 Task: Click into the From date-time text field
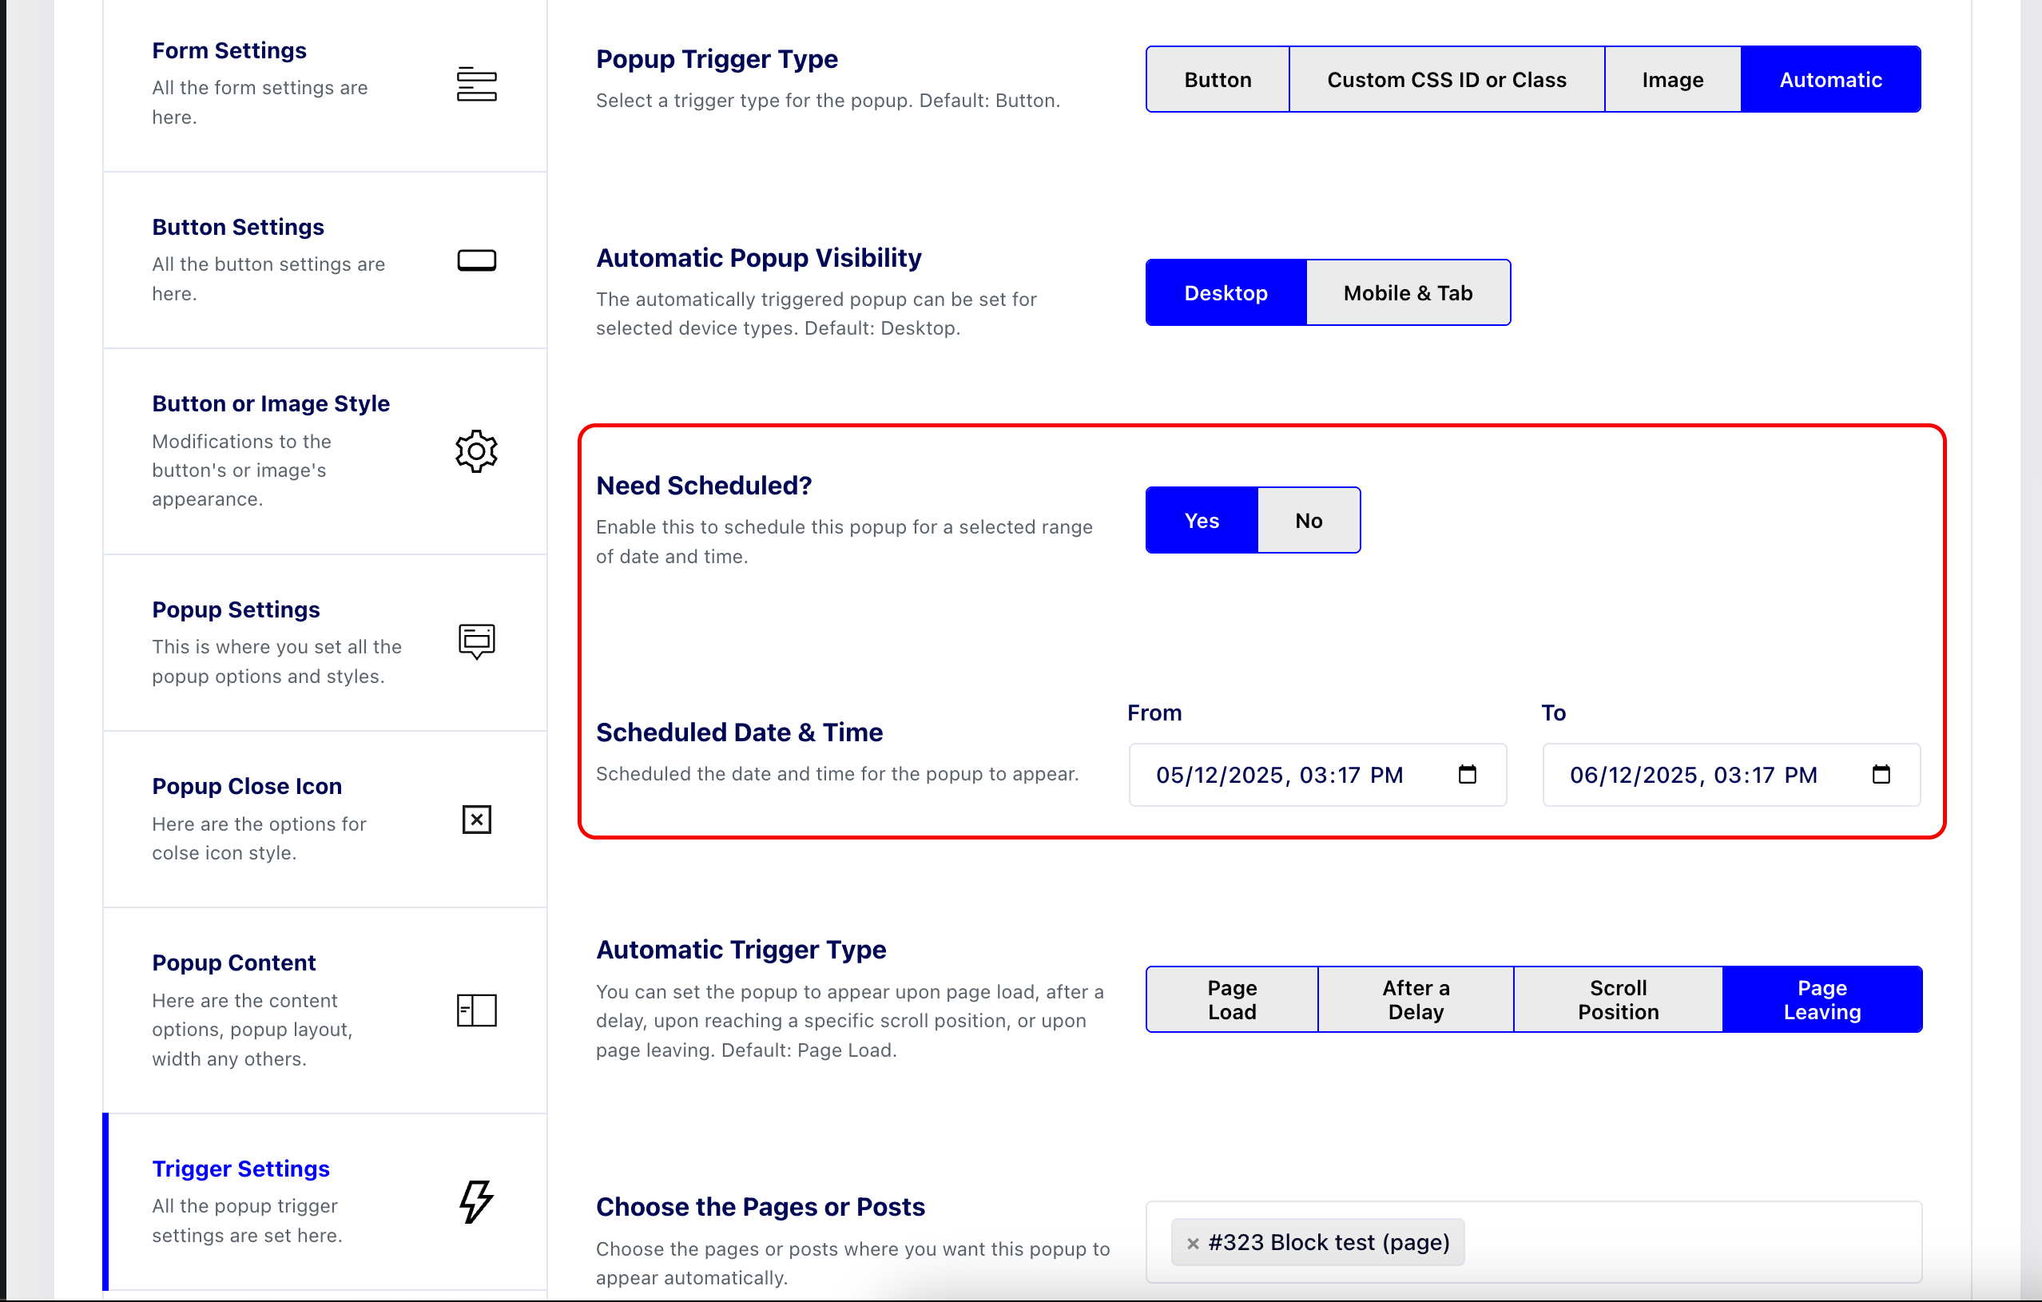pyautogui.click(x=1279, y=775)
